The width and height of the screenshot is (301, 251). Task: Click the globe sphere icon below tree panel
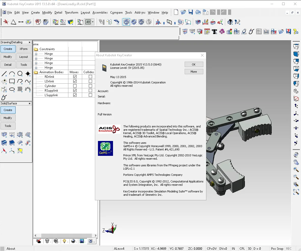tap(73, 241)
